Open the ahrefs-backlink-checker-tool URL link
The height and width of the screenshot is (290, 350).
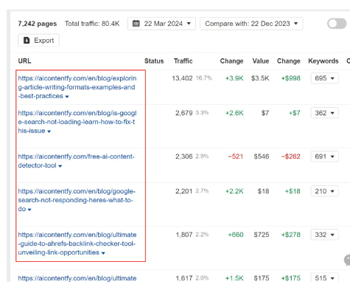click(x=77, y=244)
